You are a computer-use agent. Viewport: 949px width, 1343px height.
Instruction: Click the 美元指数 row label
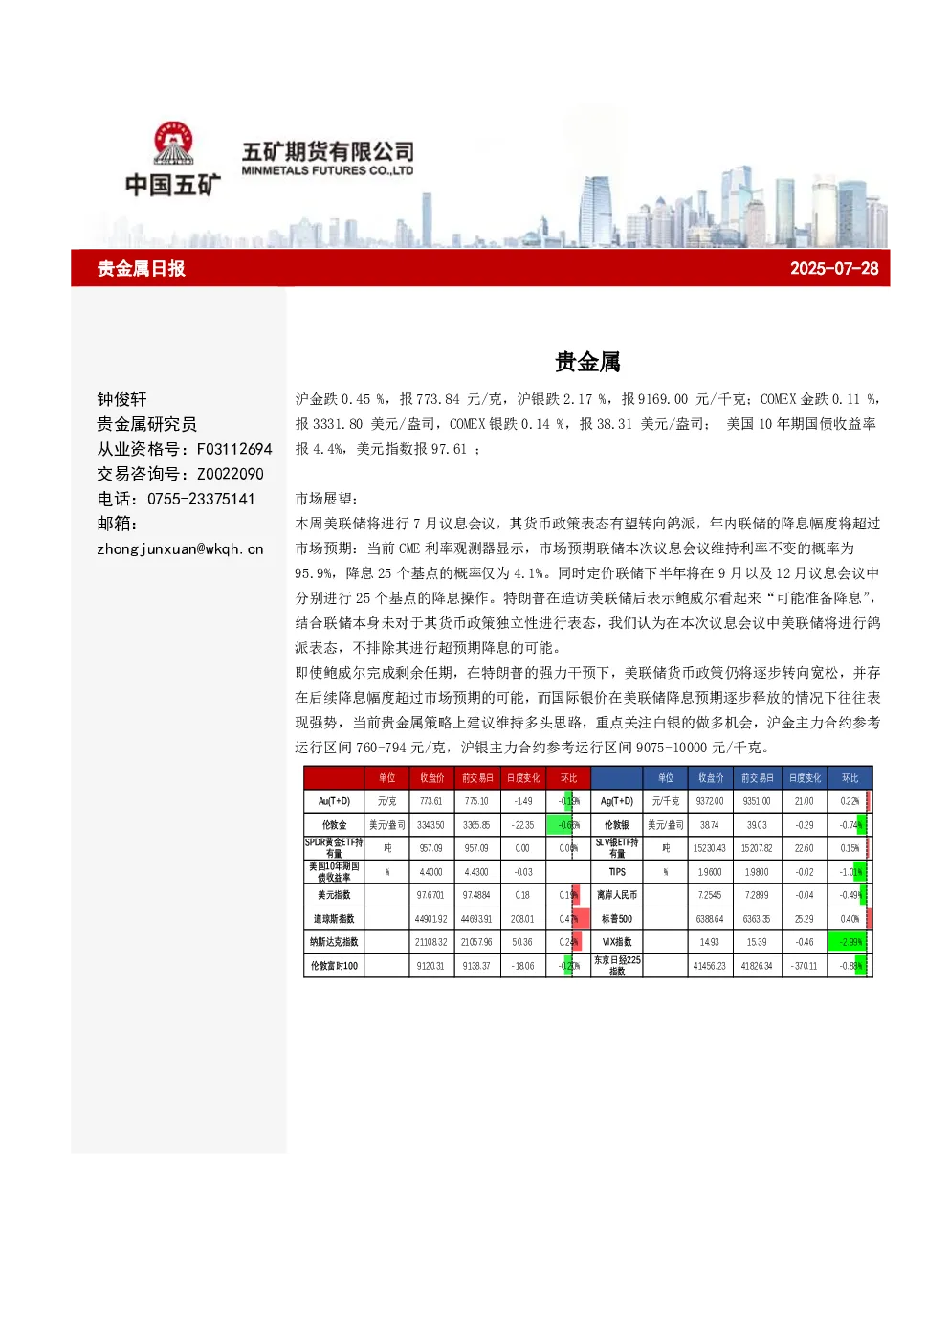coord(334,895)
